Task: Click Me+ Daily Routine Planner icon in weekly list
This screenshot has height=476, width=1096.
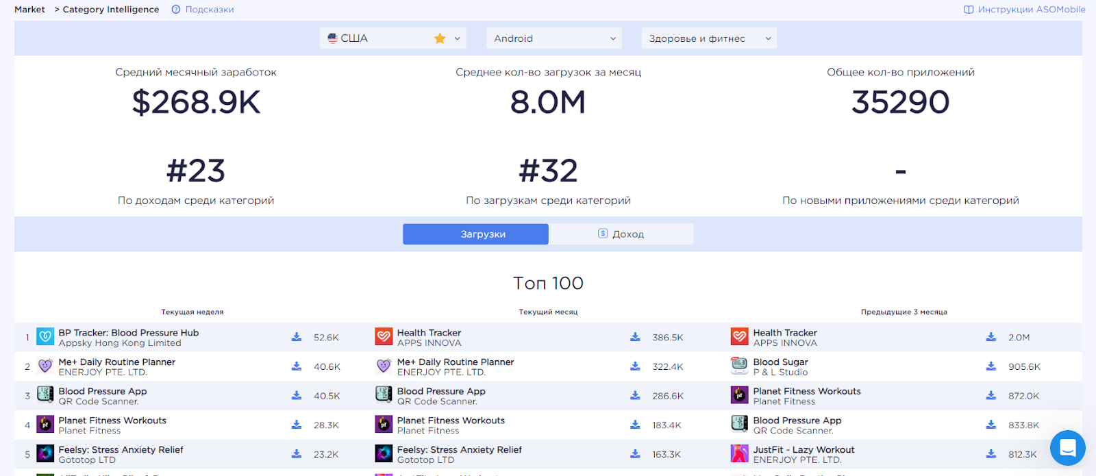Action: [45, 366]
